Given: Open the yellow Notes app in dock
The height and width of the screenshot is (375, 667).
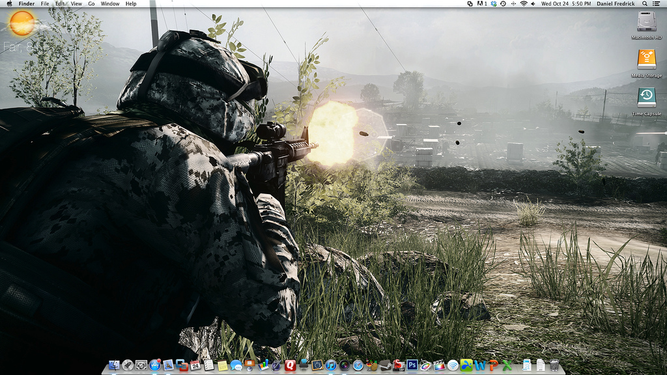Looking at the screenshot, I should coord(223,365).
